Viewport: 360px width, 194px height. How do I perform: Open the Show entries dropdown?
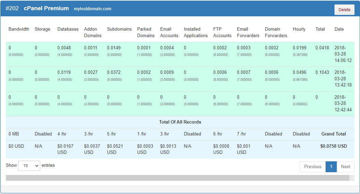[x=29, y=165]
